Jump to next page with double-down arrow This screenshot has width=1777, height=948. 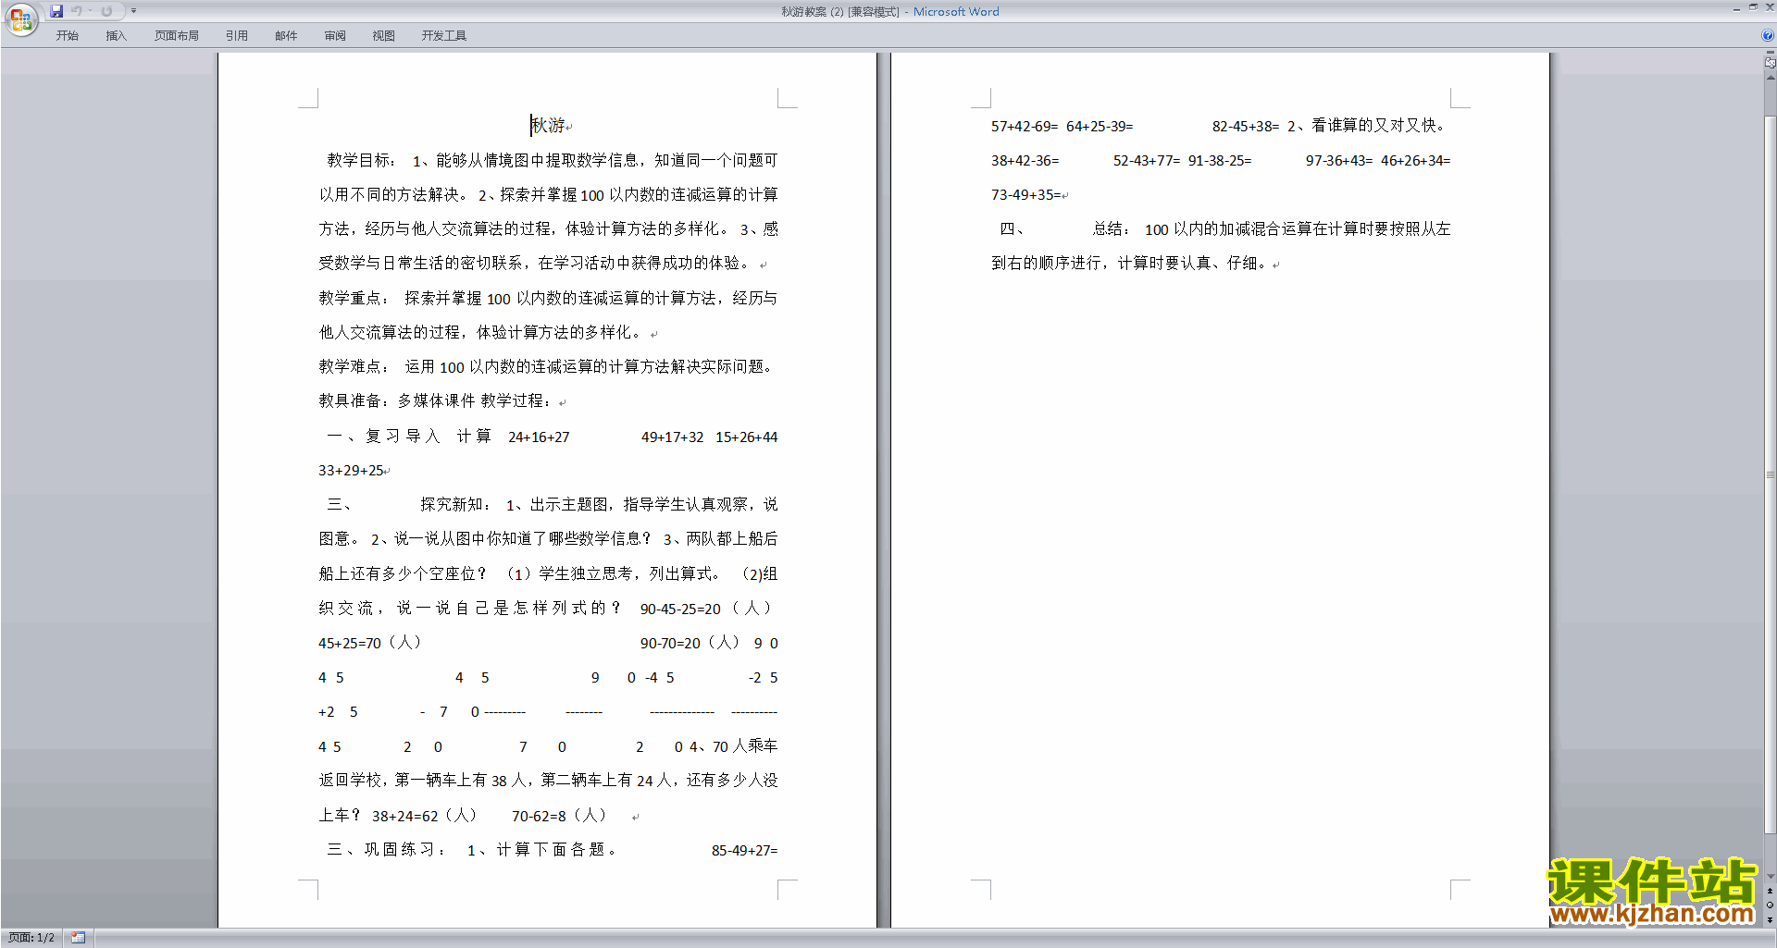point(1771,919)
